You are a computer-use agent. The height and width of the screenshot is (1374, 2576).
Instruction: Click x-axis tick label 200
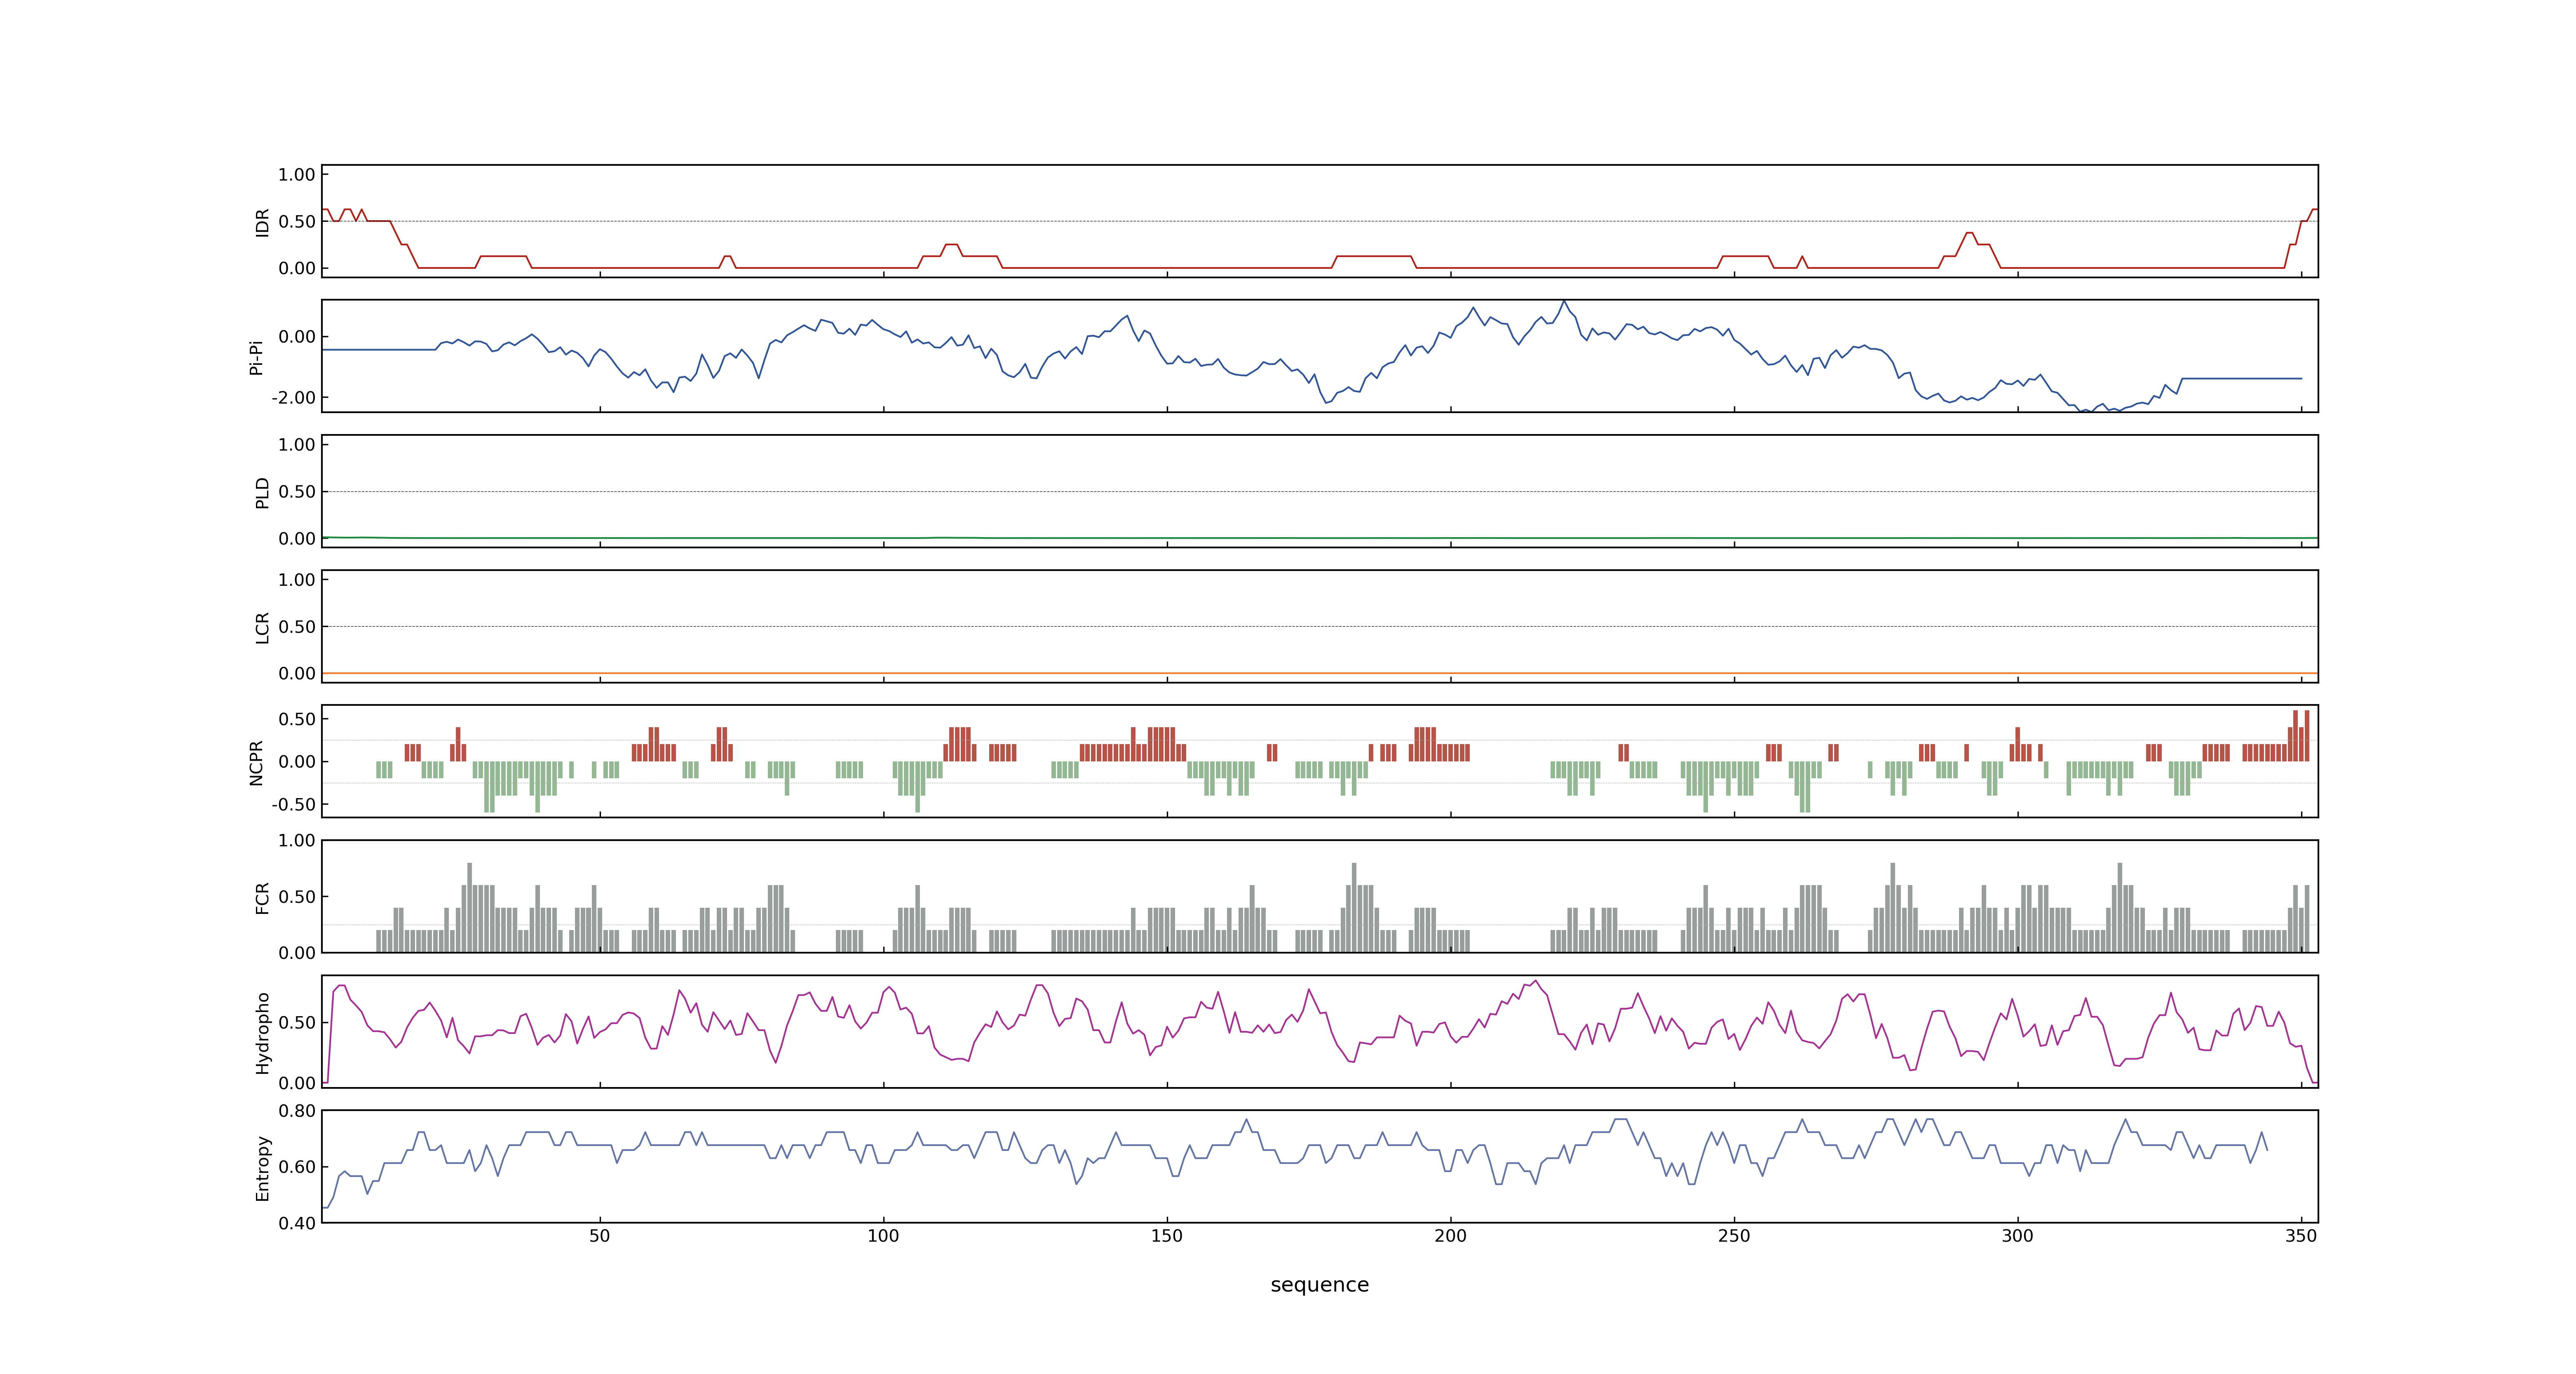click(1450, 1236)
